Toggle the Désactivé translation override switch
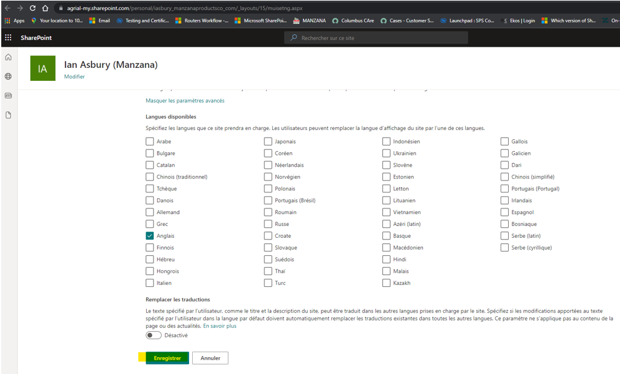 pos(154,335)
